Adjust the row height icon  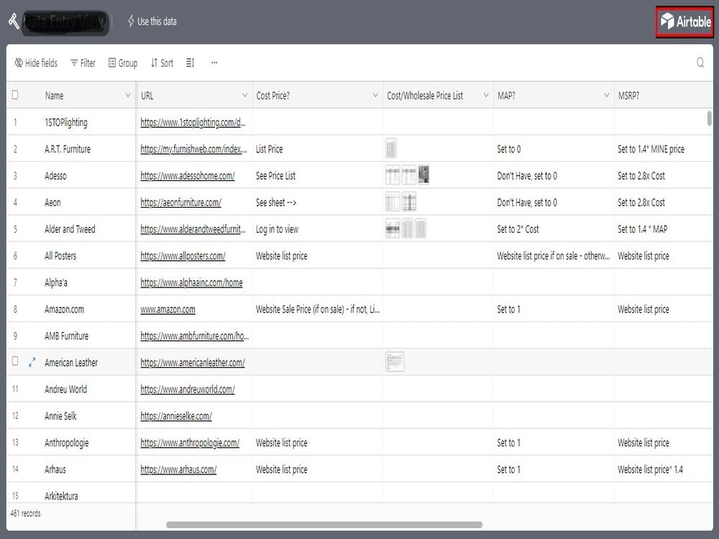(x=189, y=63)
